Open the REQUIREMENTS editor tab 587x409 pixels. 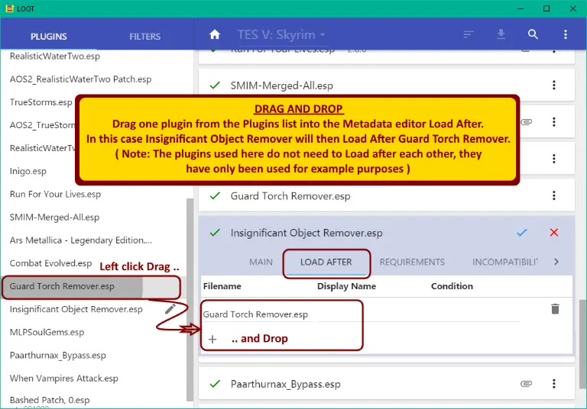(x=412, y=262)
